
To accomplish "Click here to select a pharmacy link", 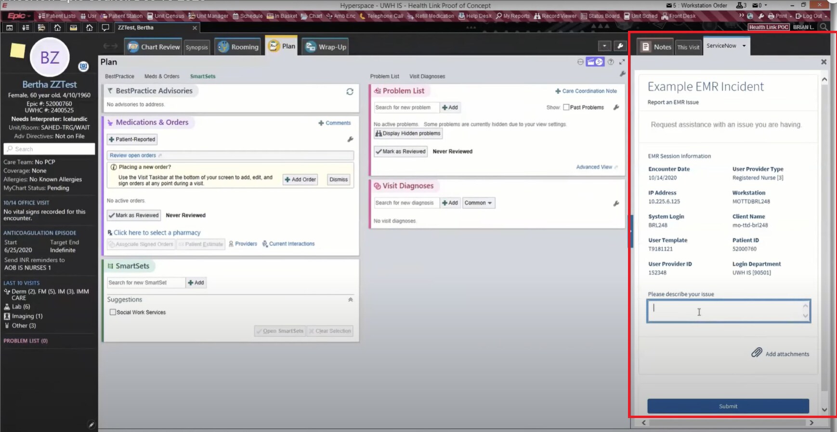I will pyautogui.click(x=157, y=232).
